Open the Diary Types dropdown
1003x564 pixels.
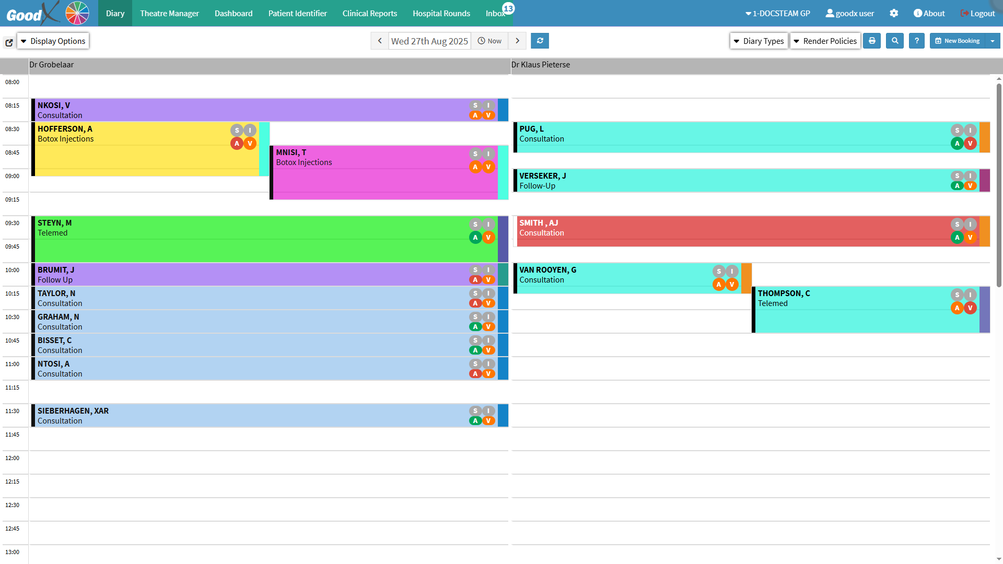coord(759,41)
